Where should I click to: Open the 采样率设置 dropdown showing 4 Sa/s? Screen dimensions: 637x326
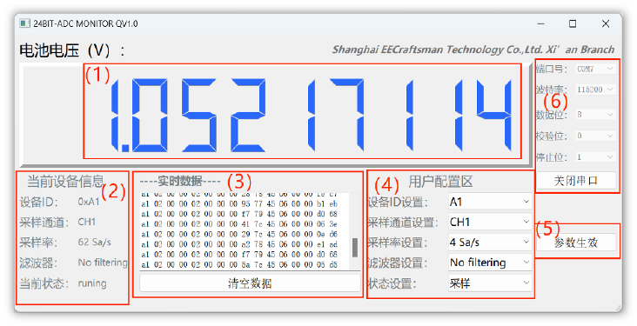coord(490,243)
